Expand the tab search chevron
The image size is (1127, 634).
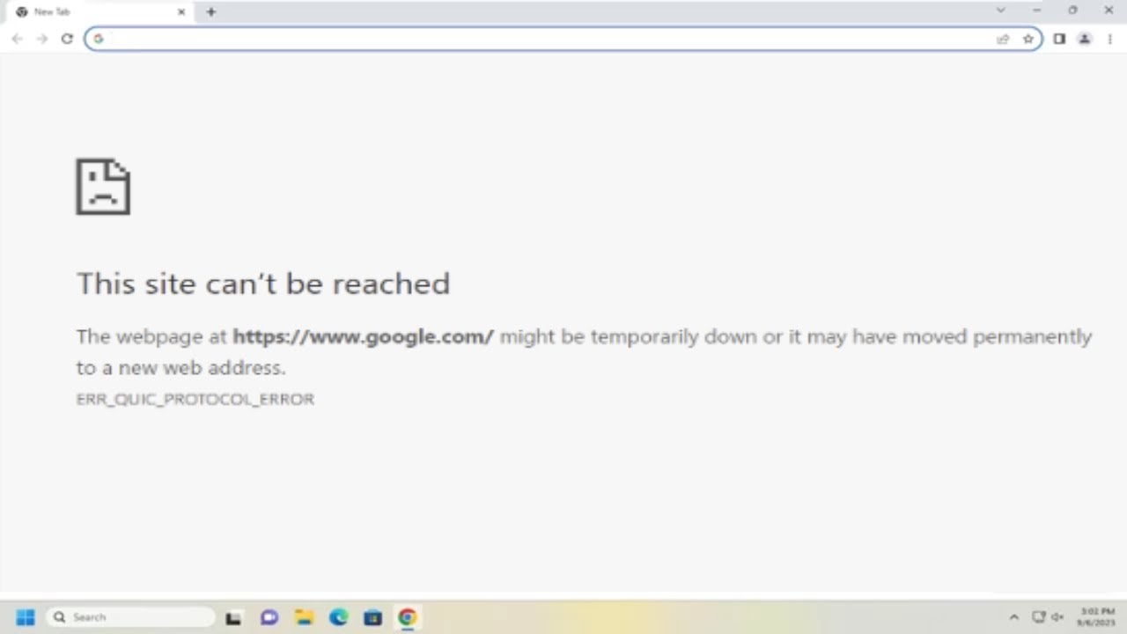click(x=1000, y=11)
